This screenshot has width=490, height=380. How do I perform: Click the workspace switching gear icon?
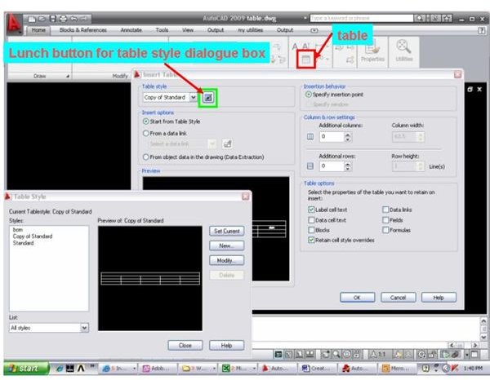[x=421, y=354]
